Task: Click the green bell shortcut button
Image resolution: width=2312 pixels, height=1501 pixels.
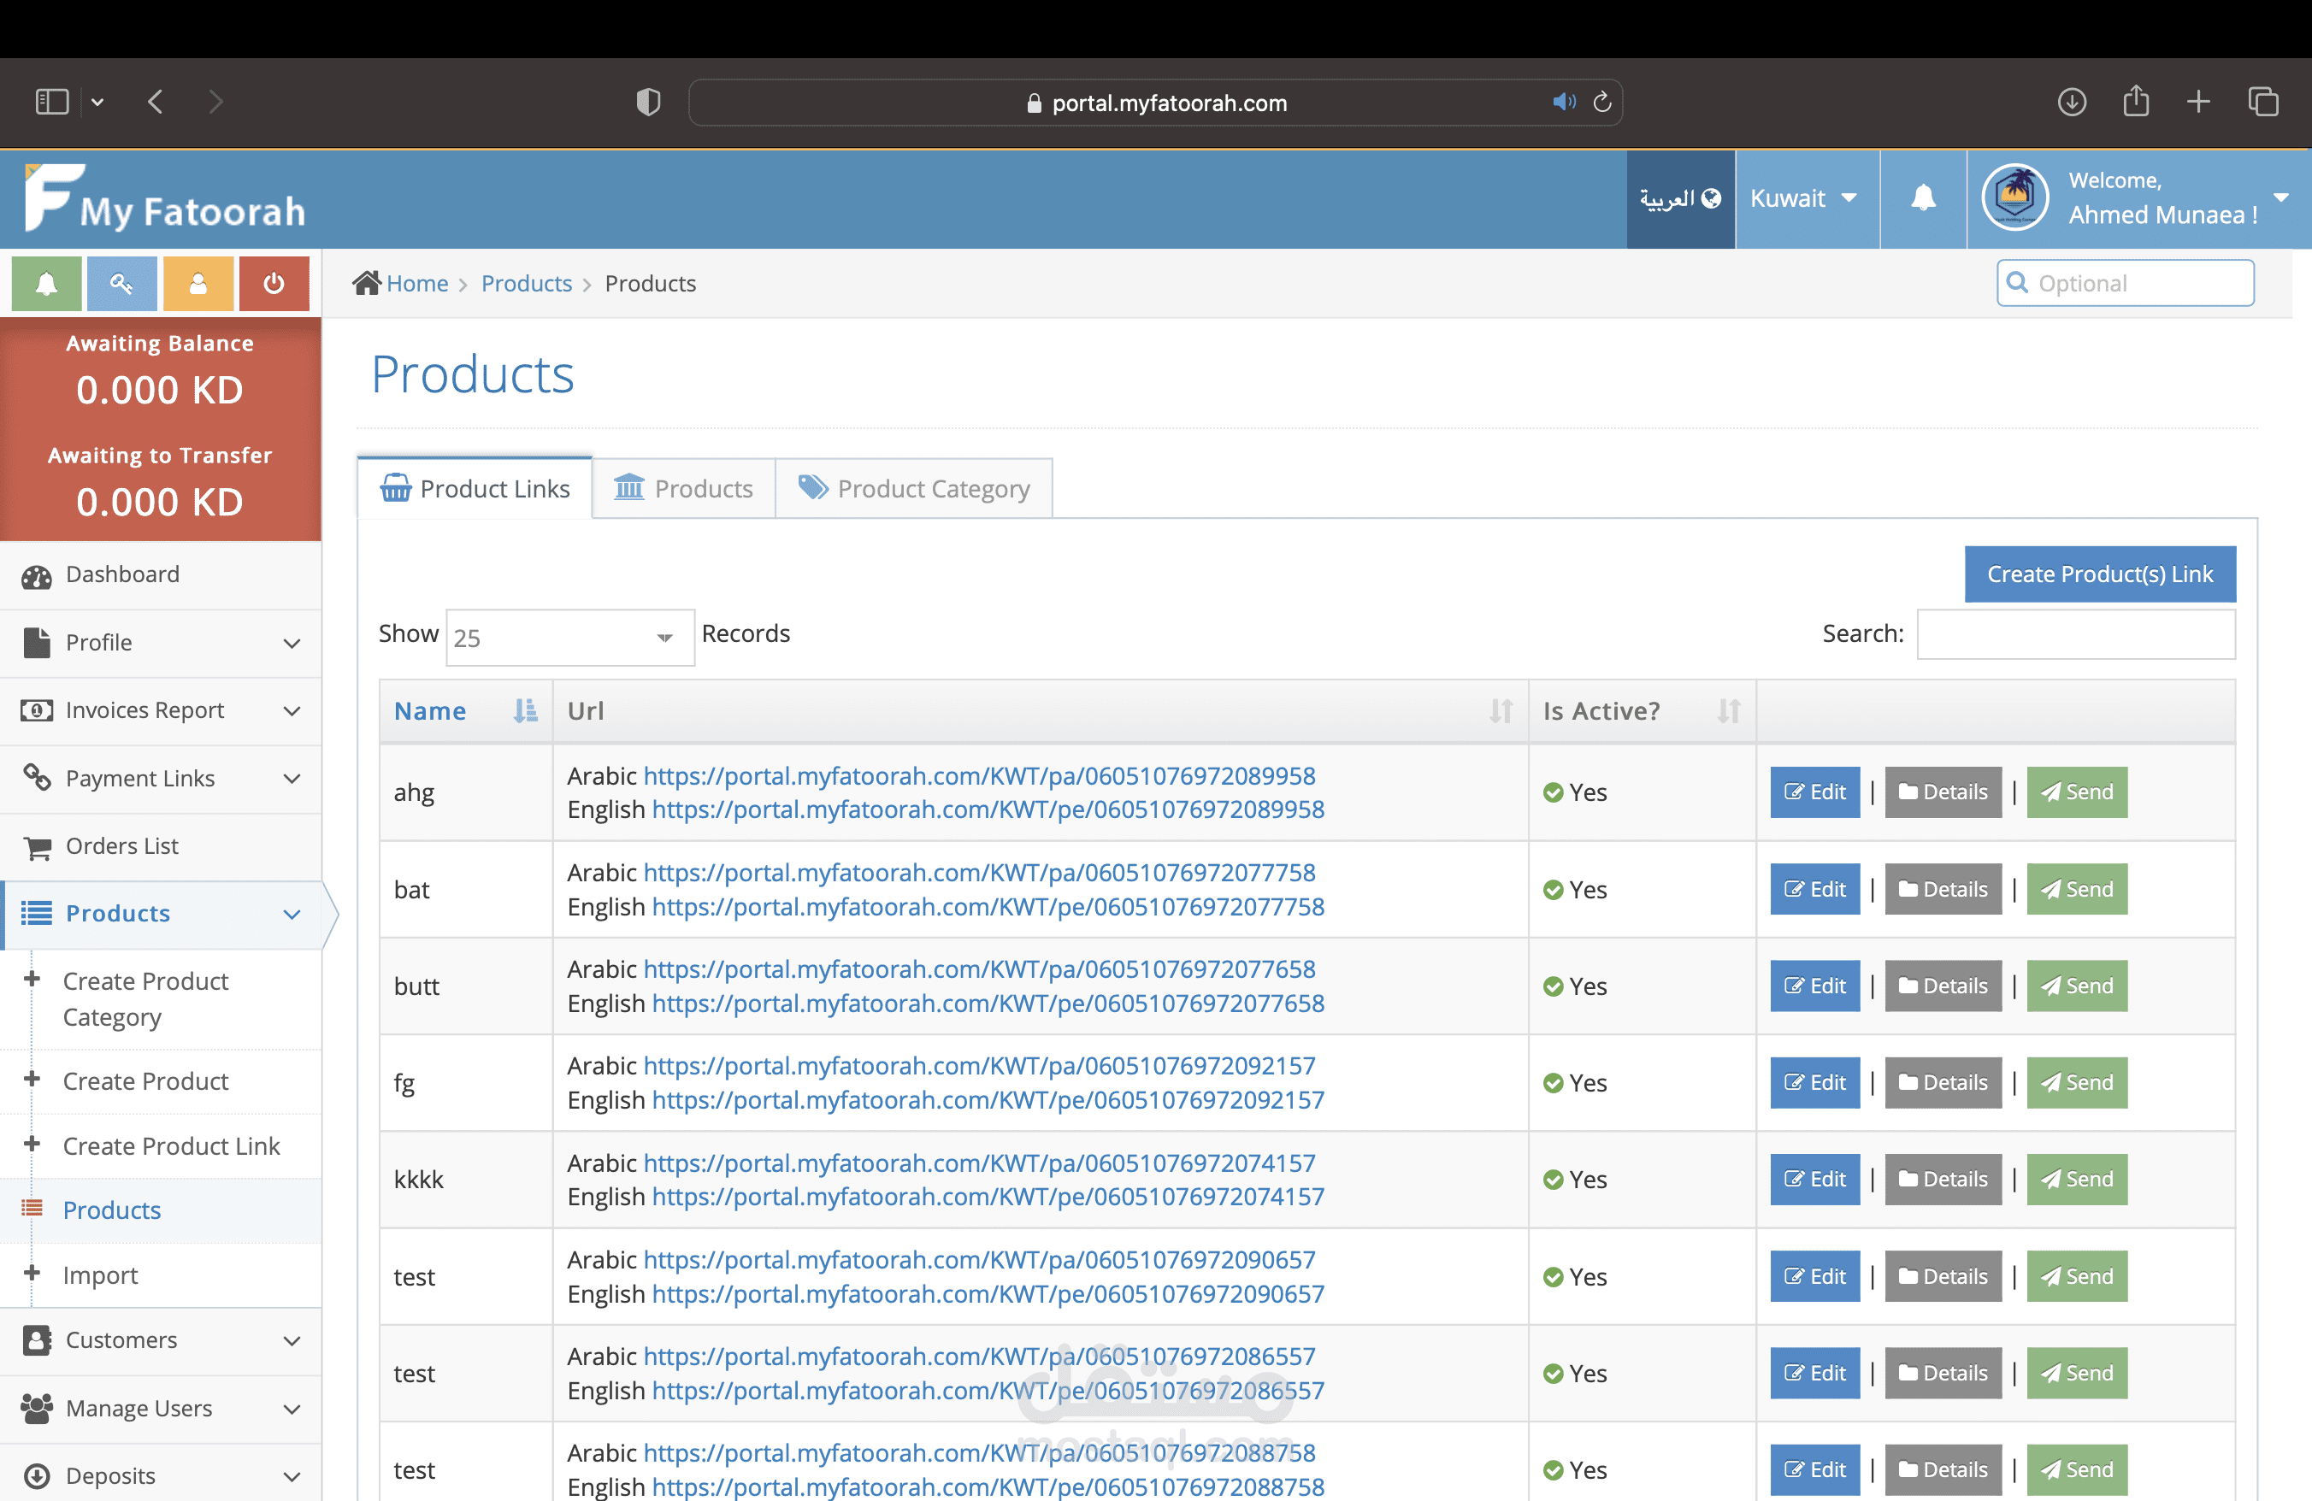Action: (47, 284)
